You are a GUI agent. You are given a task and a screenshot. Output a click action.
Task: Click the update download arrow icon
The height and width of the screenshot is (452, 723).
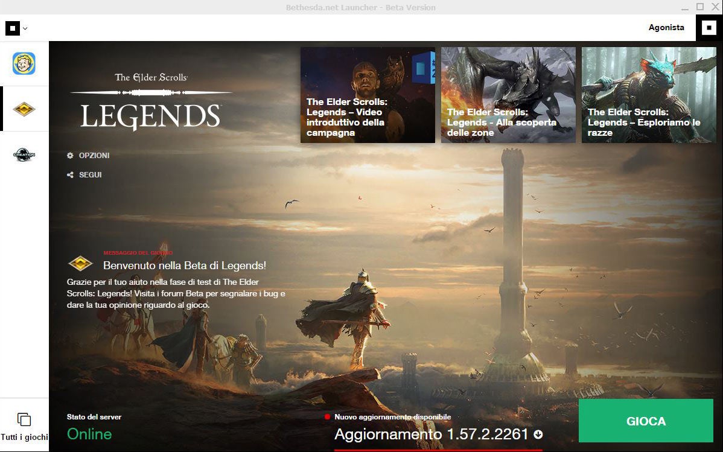coord(538,434)
